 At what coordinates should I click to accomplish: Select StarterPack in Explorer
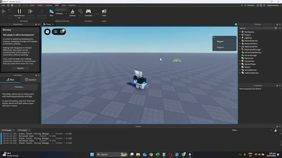[249, 61]
